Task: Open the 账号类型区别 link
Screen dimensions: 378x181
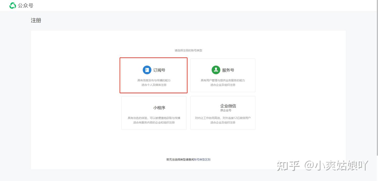Action: coord(202,159)
